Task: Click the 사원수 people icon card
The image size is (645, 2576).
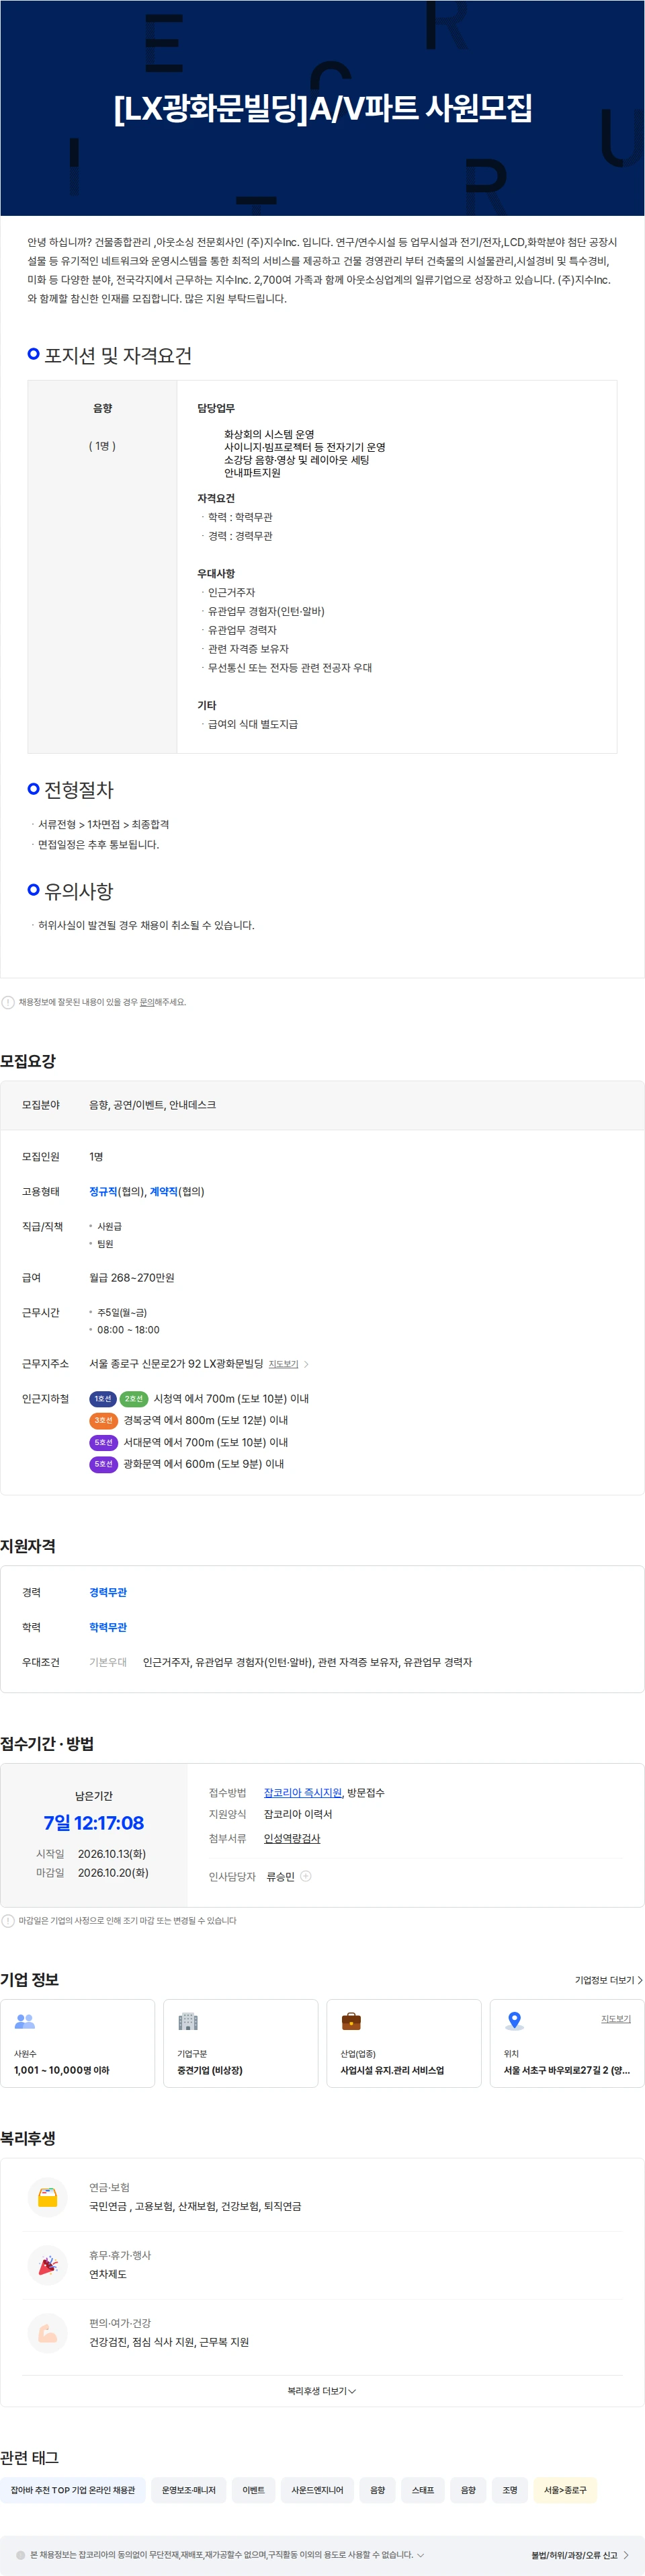Action: tap(25, 2021)
